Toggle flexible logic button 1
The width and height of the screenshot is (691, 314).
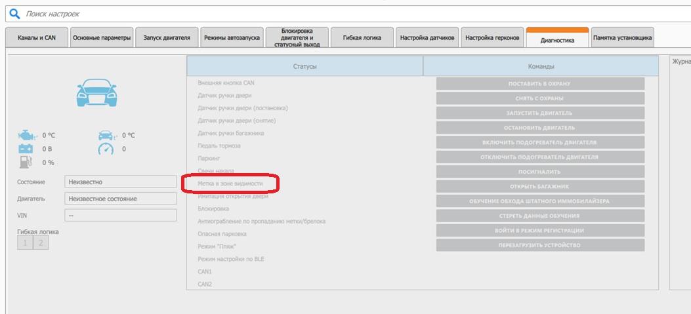coord(25,243)
